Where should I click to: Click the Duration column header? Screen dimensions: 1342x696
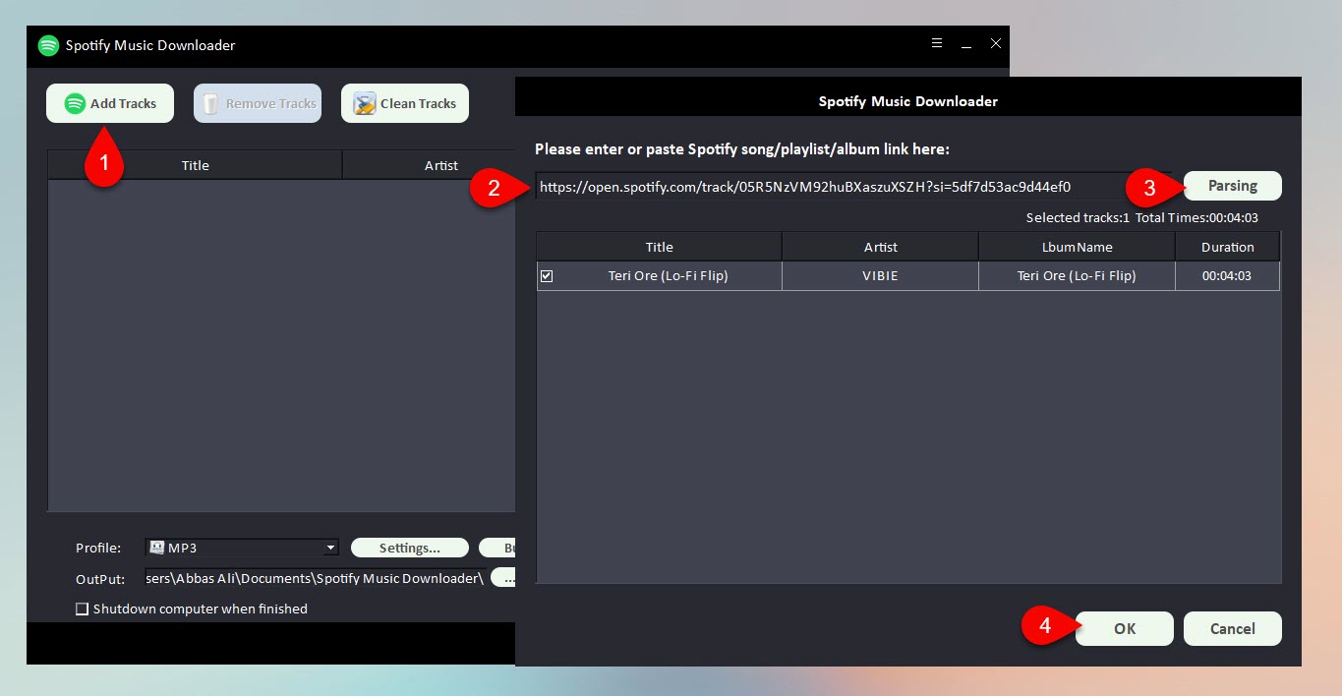point(1228,247)
